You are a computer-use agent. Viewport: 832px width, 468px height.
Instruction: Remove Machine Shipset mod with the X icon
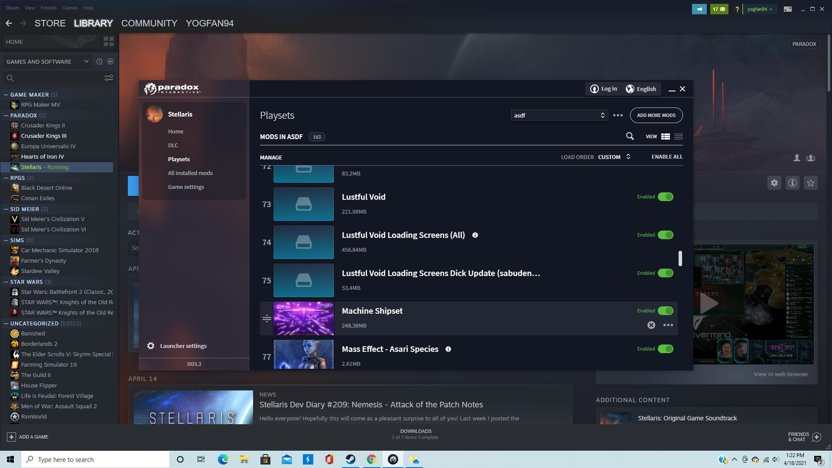[x=651, y=325]
